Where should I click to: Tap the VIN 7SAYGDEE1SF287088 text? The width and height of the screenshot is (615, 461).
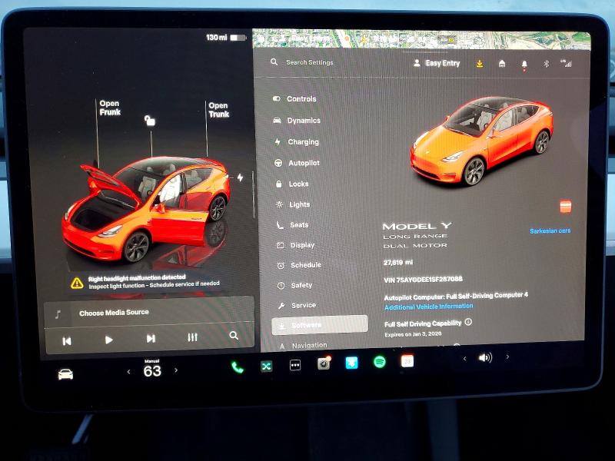(x=424, y=280)
